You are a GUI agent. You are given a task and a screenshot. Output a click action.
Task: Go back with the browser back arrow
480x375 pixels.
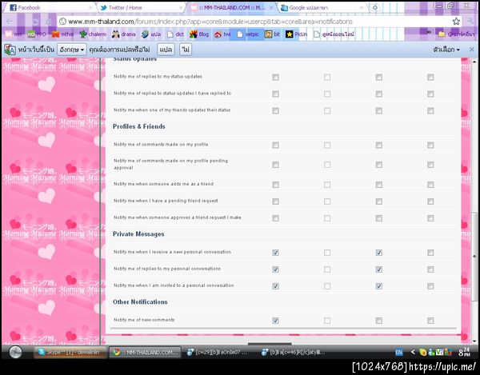(10, 22)
